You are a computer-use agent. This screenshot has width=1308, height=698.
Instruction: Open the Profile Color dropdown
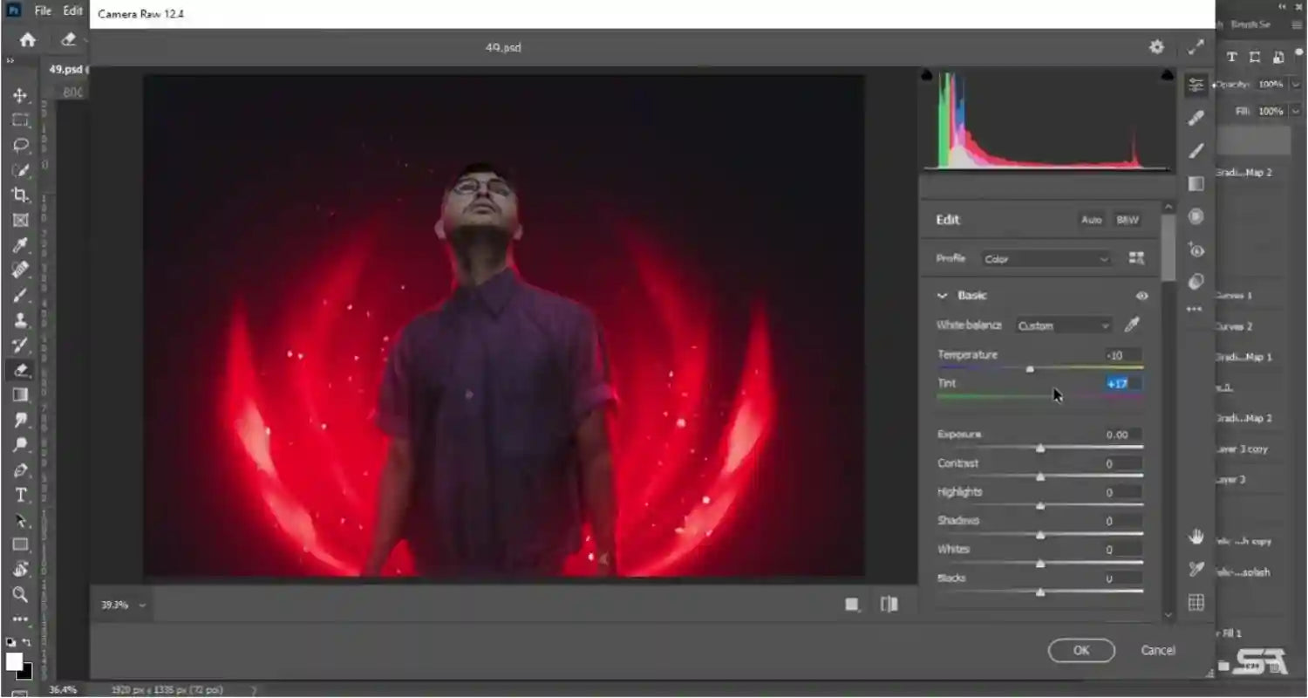pos(1046,259)
